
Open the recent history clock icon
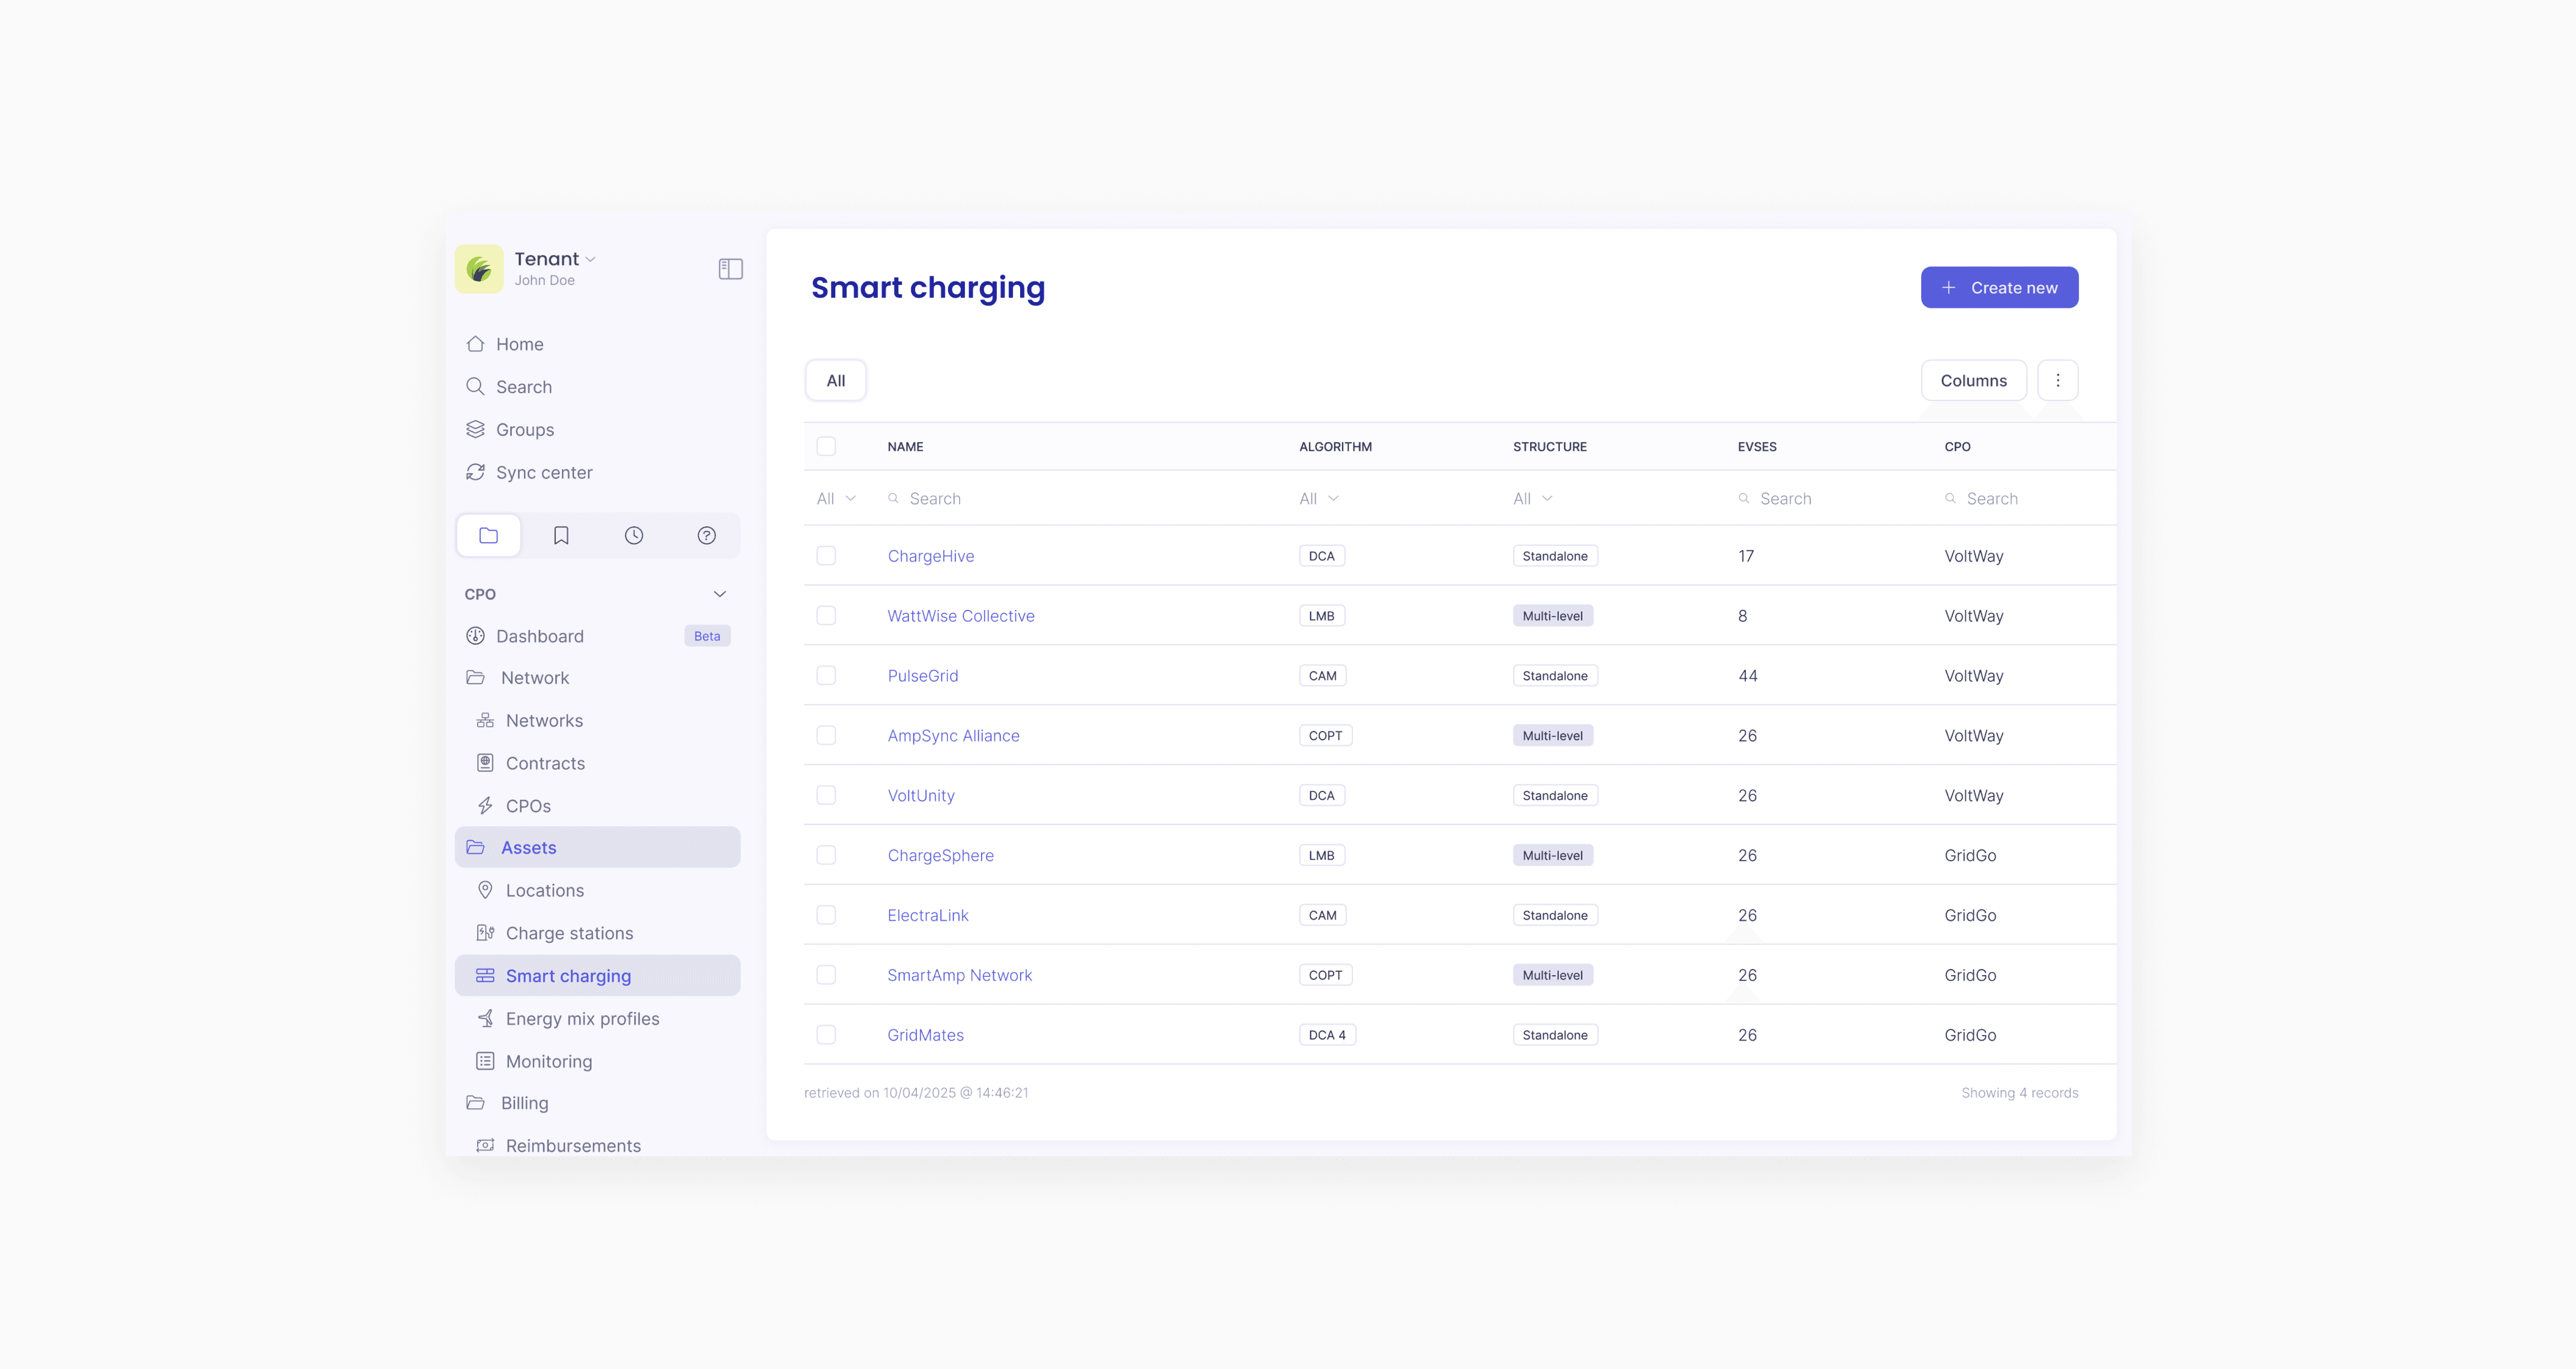634,536
